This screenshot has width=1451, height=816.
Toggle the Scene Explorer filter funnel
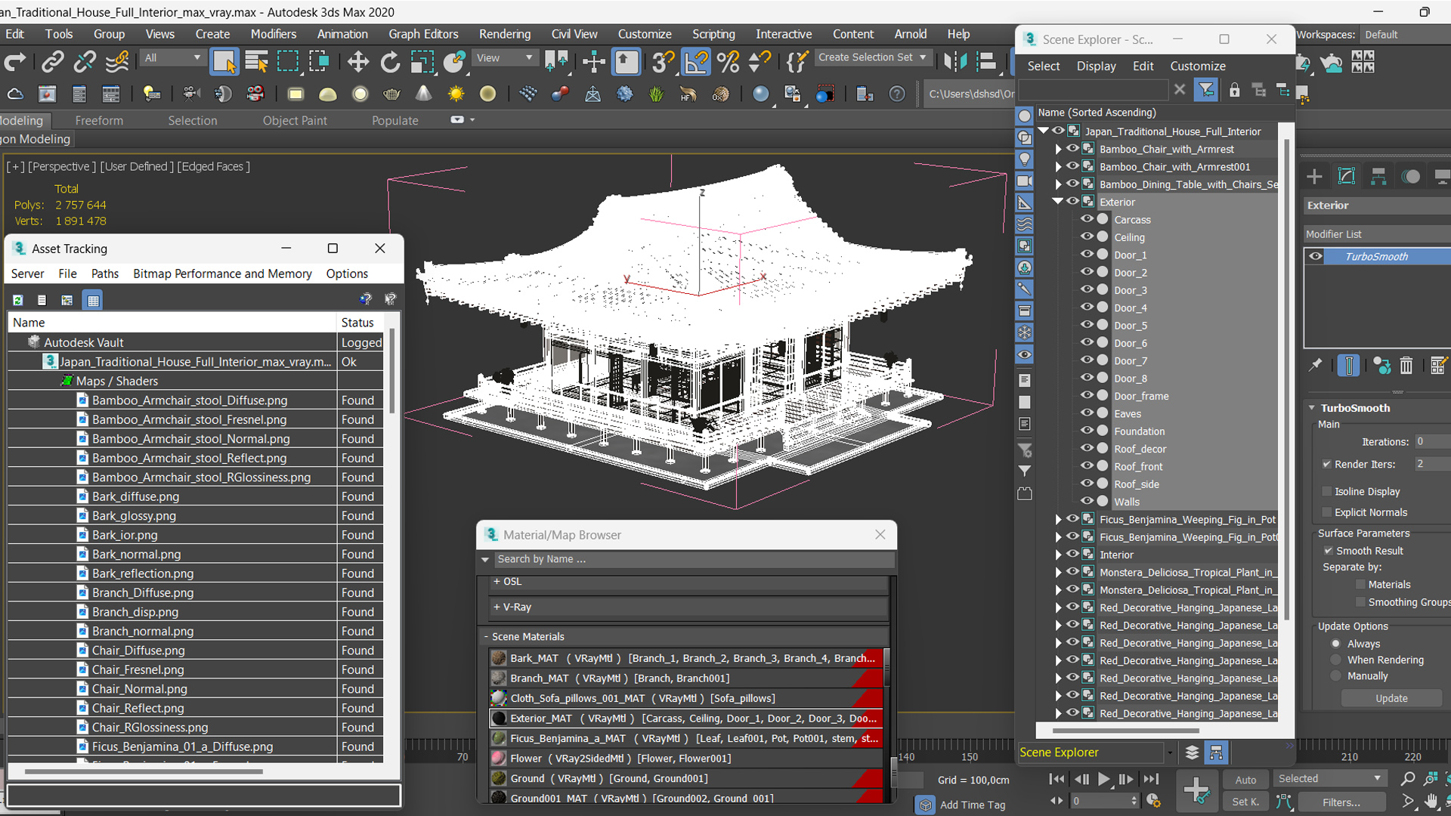1206,91
